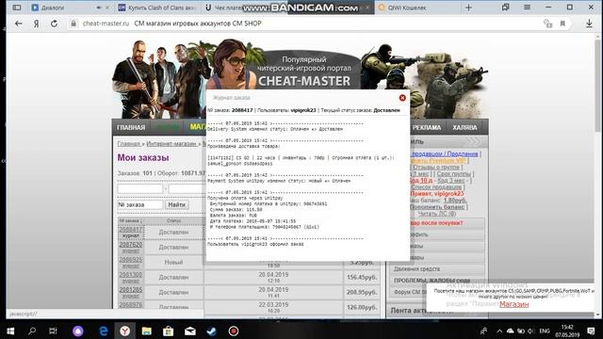Select the 208.95руб. price cell
Screen dimensions: 603x339
pos(361,292)
